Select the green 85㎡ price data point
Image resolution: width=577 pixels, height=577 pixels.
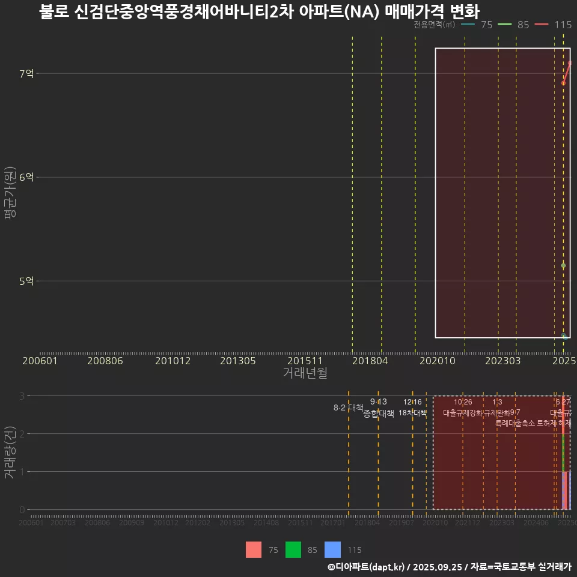pos(563,265)
